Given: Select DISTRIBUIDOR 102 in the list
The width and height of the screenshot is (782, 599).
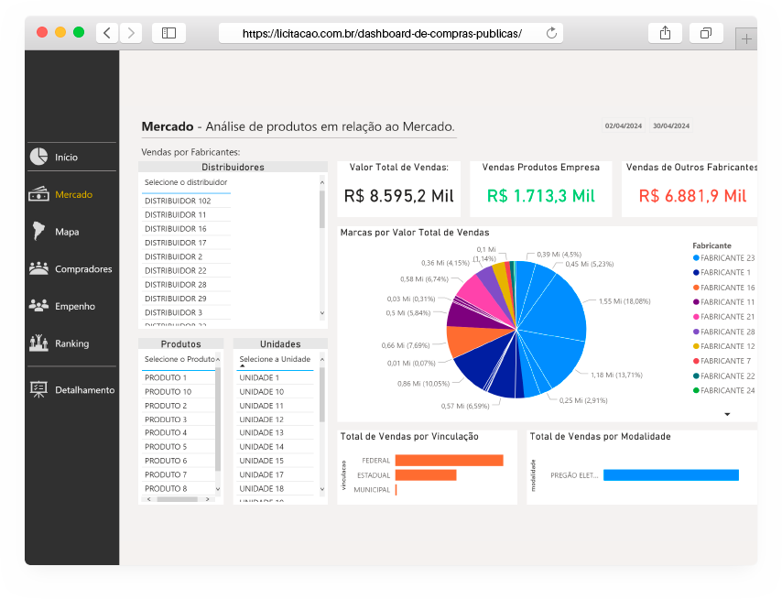Looking at the screenshot, I should pos(178,201).
